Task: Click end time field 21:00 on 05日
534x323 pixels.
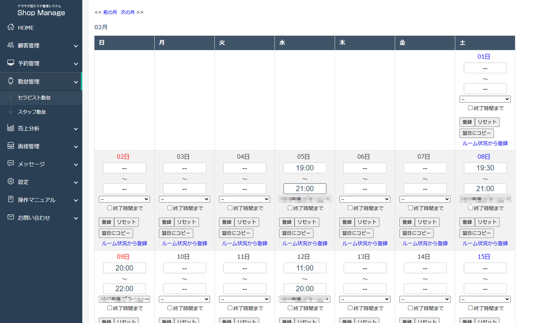Action: pyautogui.click(x=305, y=189)
